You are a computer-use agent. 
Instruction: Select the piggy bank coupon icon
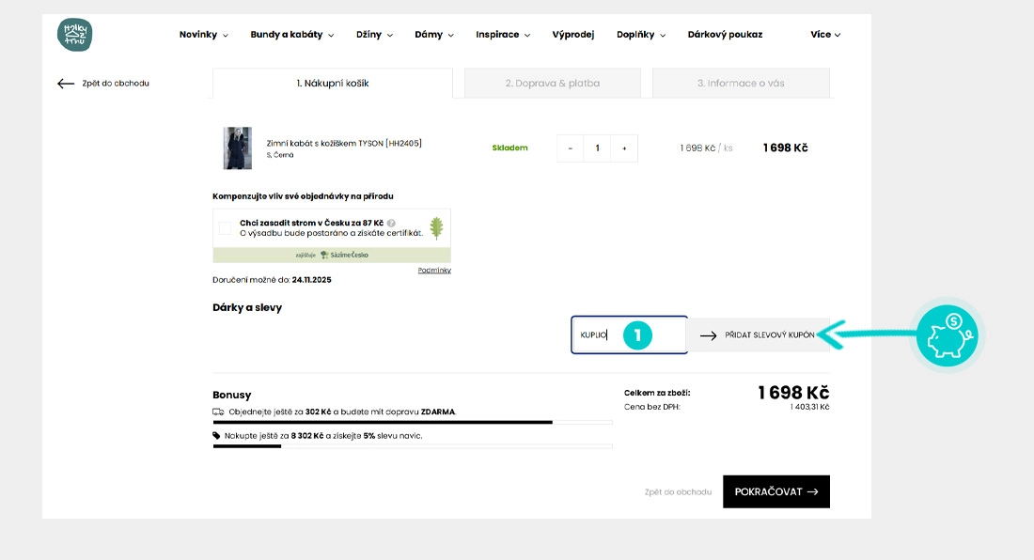pos(947,334)
